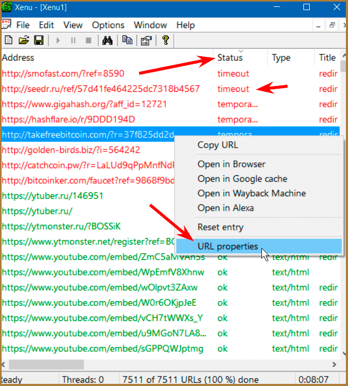Click the vertical scrollbar thumb
This screenshot has width=348, height=386.
[343, 66]
